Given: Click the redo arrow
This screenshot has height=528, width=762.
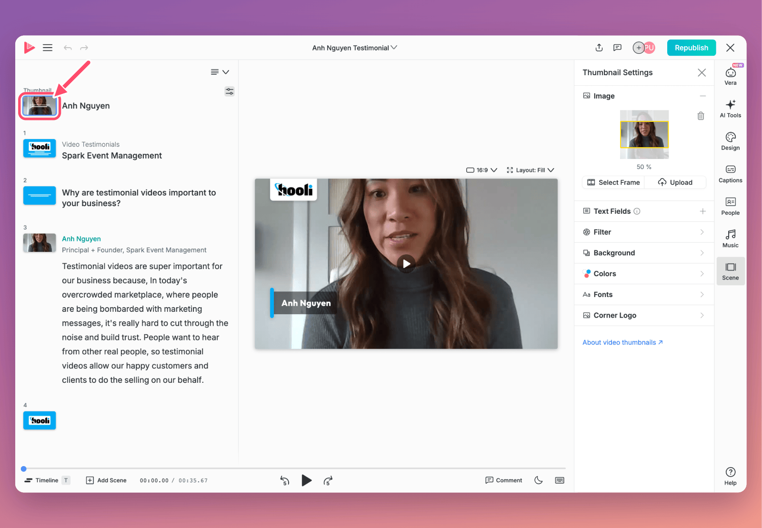Looking at the screenshot, I should click(x=84, y=48).
